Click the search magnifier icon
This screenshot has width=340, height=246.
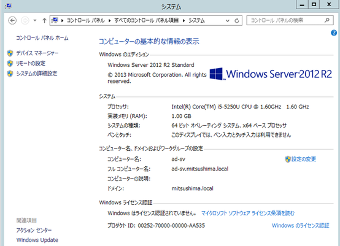327,20
